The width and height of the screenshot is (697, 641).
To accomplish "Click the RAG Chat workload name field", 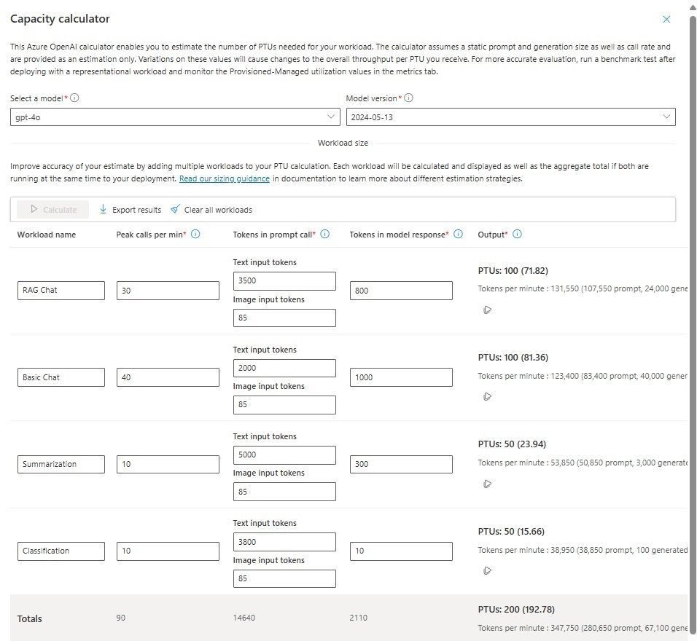I will pos(61,291).
